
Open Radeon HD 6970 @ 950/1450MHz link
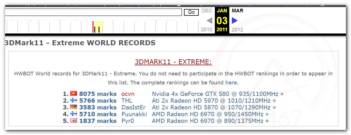click(x=210, y=114)
